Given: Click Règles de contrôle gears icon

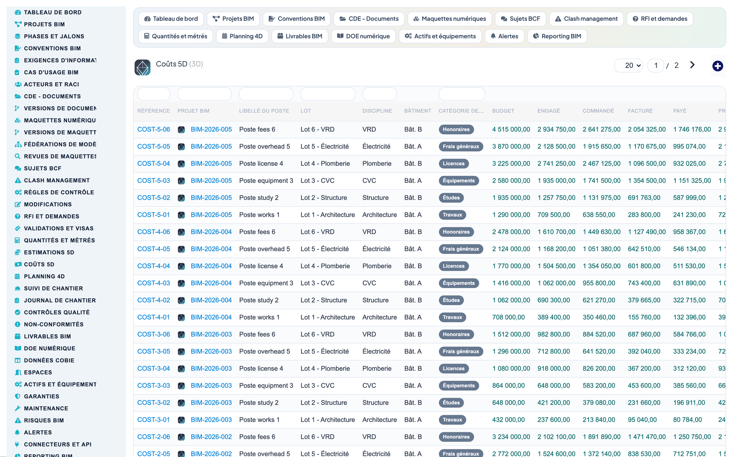Looking at the screenshot, I should point(17,192).
